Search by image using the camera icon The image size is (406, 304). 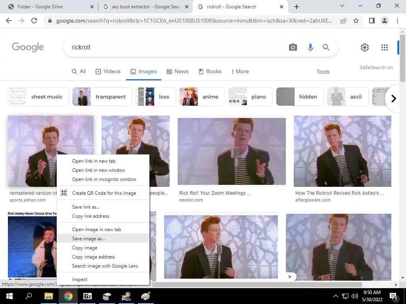(x=293, y=47)
